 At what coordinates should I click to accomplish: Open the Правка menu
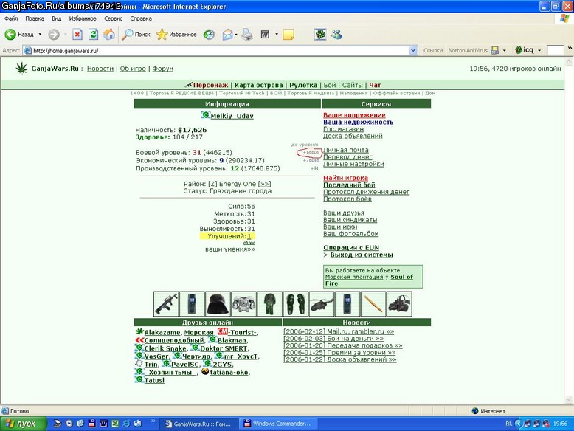[x=35, y=18]
